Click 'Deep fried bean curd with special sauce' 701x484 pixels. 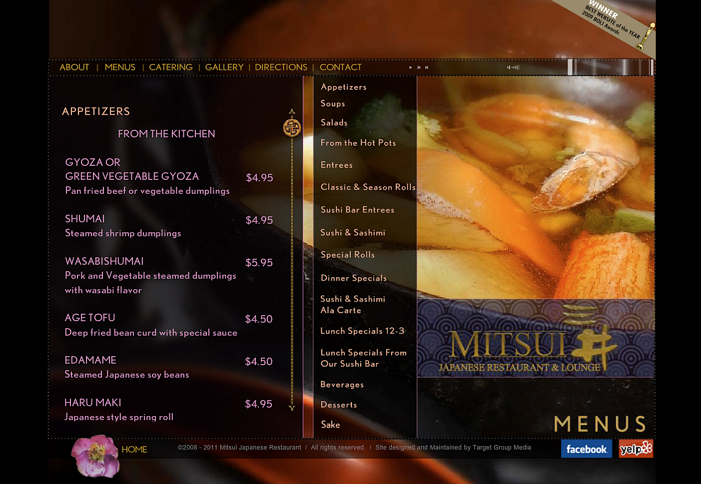click(151, 333)
